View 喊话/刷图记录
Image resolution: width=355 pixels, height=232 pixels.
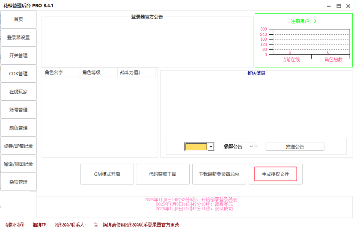18,164
